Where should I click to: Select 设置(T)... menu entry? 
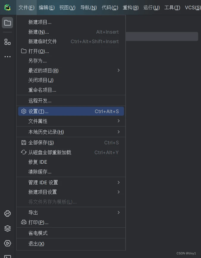[x=71, y=111]
